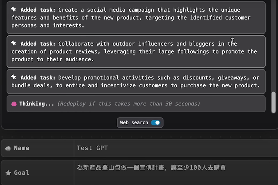The width and height of the screenshot is (278, 185).
Task: Click the star icon next to Goal
Action: tap(8, 173)
